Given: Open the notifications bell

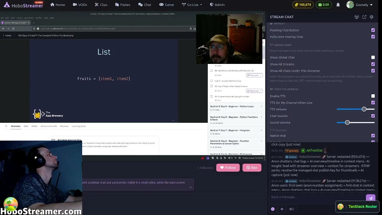Looking at the screenshot, I should point(338,5).
